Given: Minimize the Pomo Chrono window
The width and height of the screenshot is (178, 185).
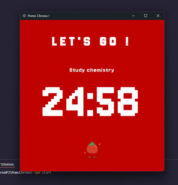Looking at the screenshot, I should tap(133, 16).
